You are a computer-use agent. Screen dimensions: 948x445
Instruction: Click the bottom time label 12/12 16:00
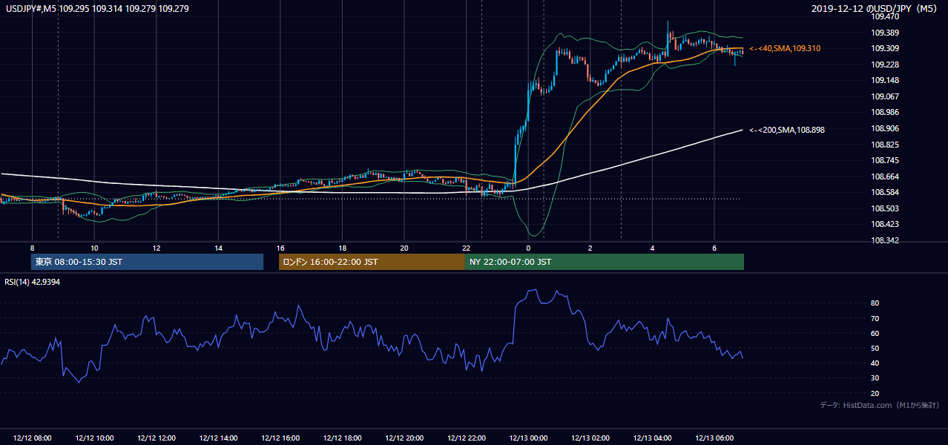280,438
